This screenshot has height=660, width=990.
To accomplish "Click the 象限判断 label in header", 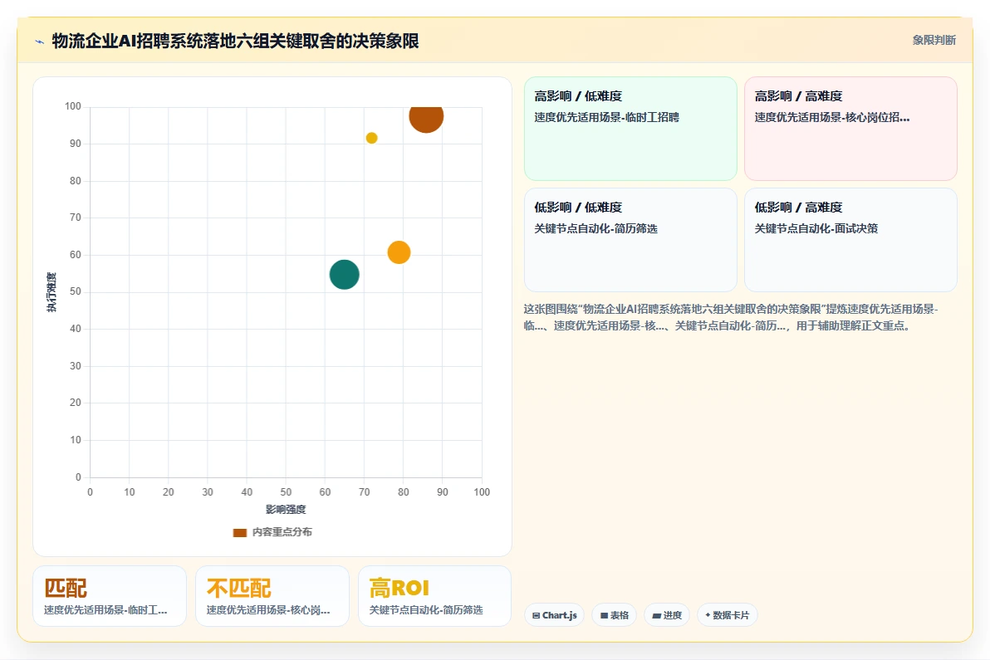I will (934, 41).
